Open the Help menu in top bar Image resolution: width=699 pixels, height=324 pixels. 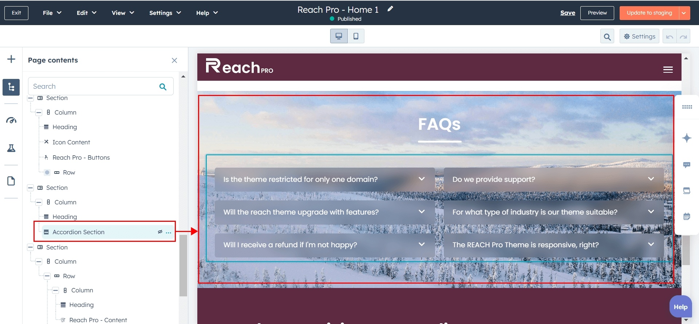[x=207, y=13]
